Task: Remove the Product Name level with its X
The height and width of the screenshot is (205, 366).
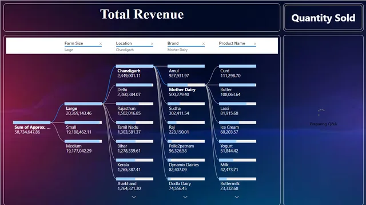Action: [x=255, y=44]
